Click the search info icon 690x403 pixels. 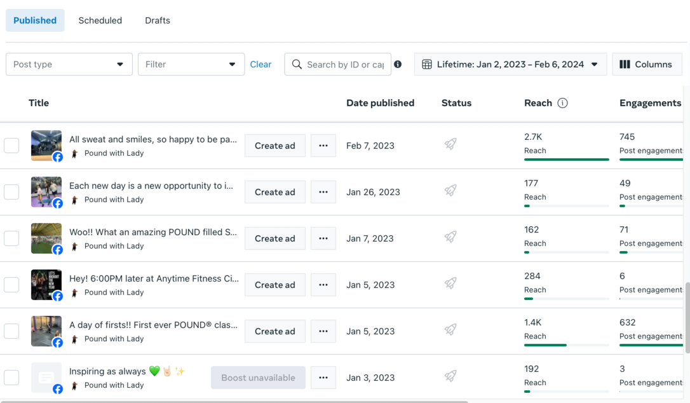point(398,64)
